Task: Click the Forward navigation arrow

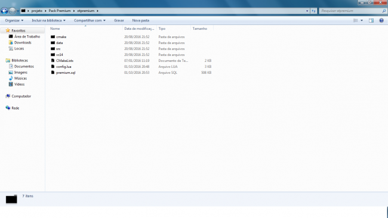Action: pos(12,11)
